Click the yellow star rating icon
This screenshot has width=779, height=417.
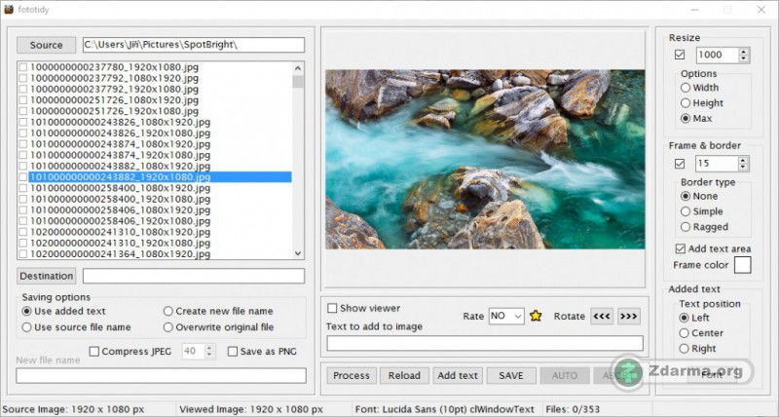pos(536,316)
